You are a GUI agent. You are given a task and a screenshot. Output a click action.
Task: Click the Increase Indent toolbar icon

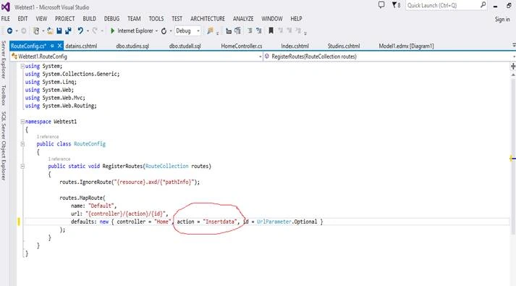(x=237, y=30)
